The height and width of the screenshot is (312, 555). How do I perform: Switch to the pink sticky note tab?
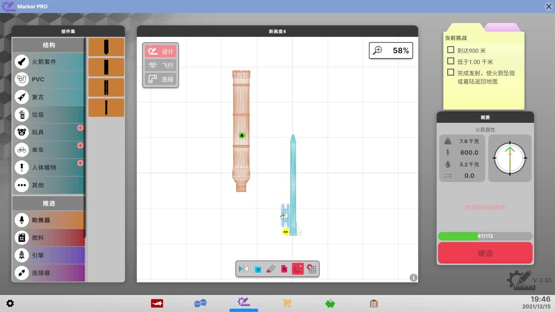tap(503, 27)
